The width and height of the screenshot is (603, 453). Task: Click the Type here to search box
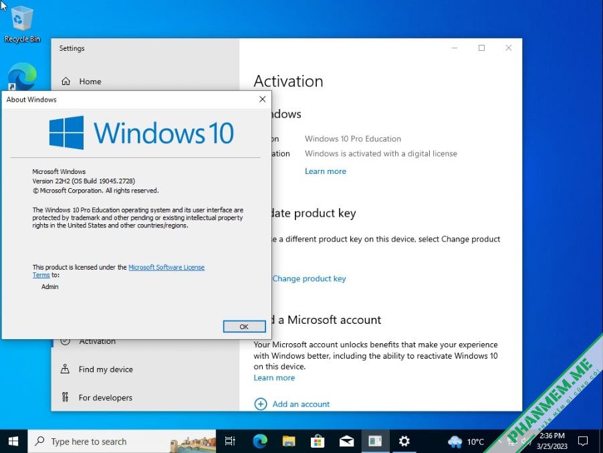click(x=122, y=442)
